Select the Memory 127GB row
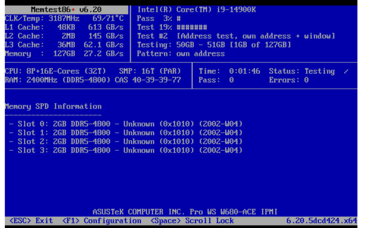 pos(64,54)
